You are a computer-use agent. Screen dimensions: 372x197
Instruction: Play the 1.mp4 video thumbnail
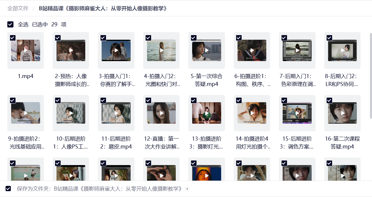[26, 50]
